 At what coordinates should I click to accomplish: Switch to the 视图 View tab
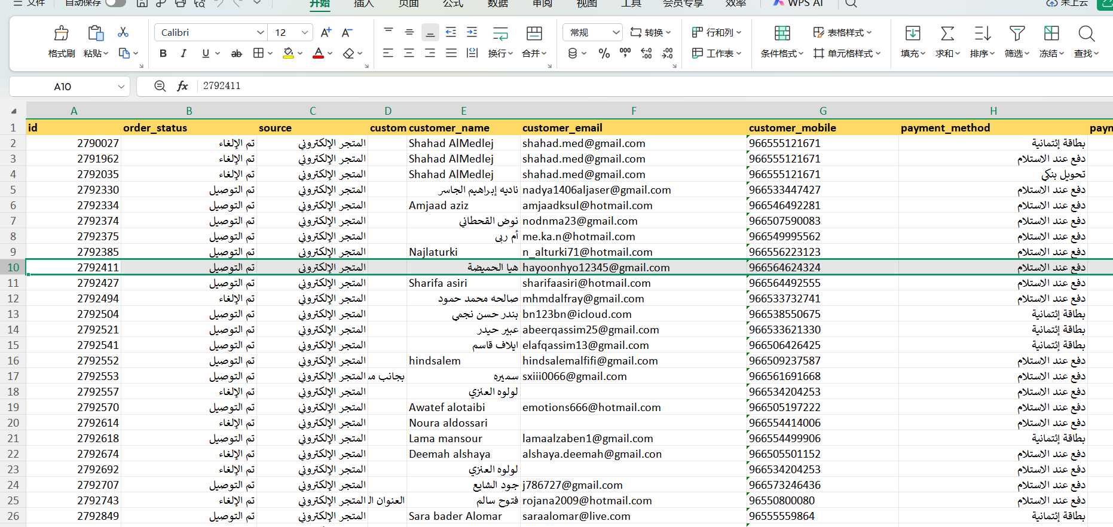point(587,4)
